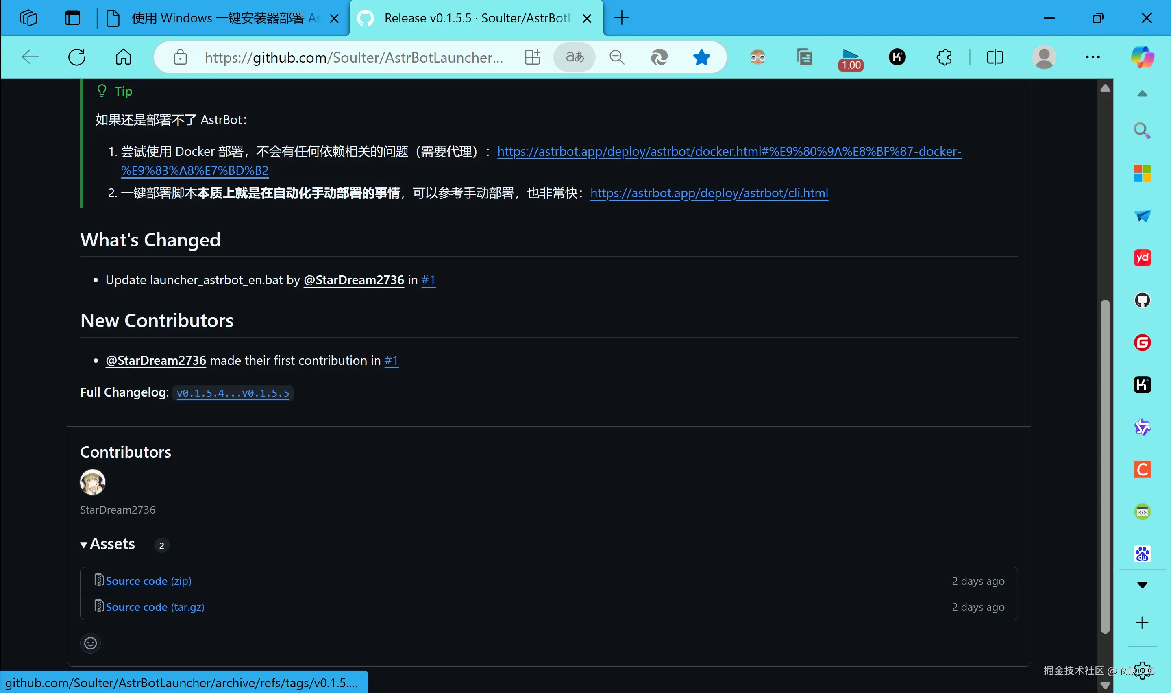Click the zoom out magnifier in address bar
1171x693 pixels.
pyautogui.click(x=616, y=57)
